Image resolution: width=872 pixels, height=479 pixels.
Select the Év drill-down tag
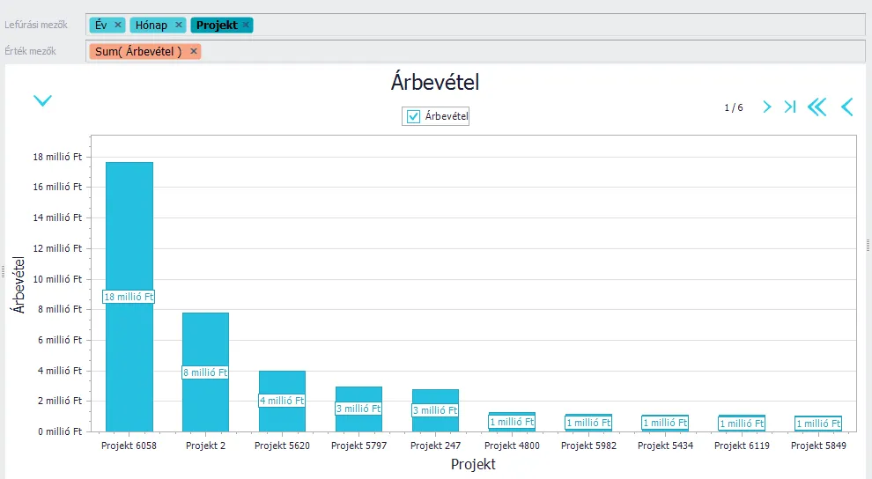tap(100, 25)
